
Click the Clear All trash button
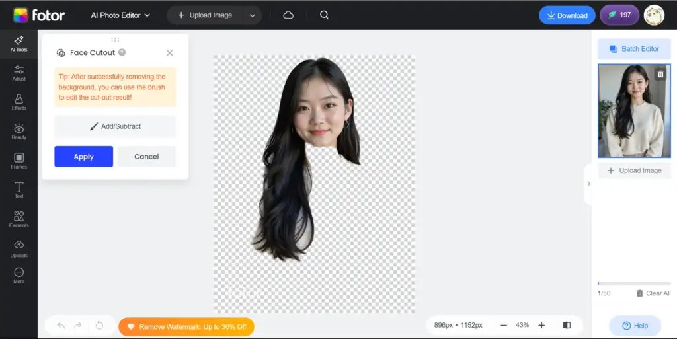pyautogui.click(x=654, y=293)
